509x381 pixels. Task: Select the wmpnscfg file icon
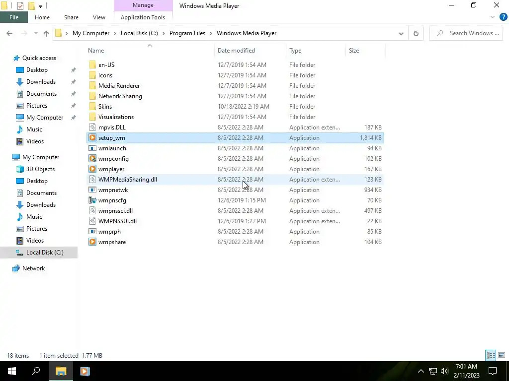pyautogui.click(x=92, y=200)
